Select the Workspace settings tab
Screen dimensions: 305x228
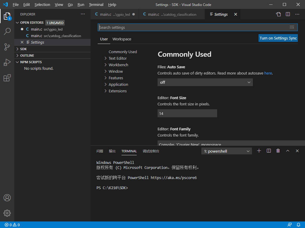coord(122,39)
